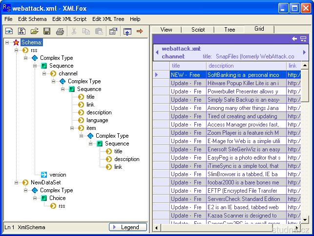This screenshot has height=236, width=314.
Task: Click the Legend button
Action: tap(127, 227)
